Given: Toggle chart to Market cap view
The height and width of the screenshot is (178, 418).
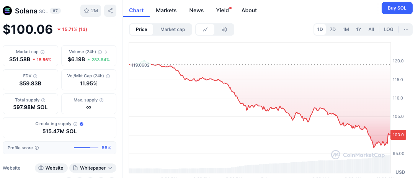Looking at the screenshot, I should [x=173, y=29].
